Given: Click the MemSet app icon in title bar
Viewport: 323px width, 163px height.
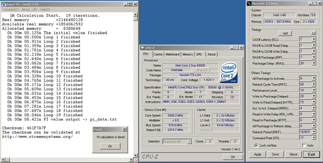Looking at the screenshot, I should (249, 3).
